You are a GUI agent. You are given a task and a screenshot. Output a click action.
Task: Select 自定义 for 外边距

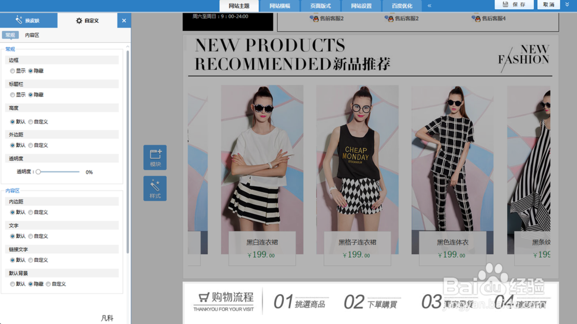(31, 145)
